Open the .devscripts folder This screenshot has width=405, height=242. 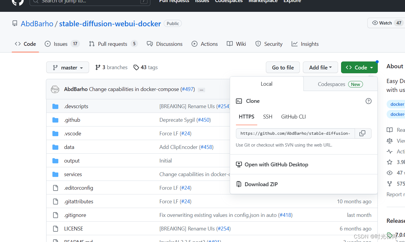coord(76,106)
